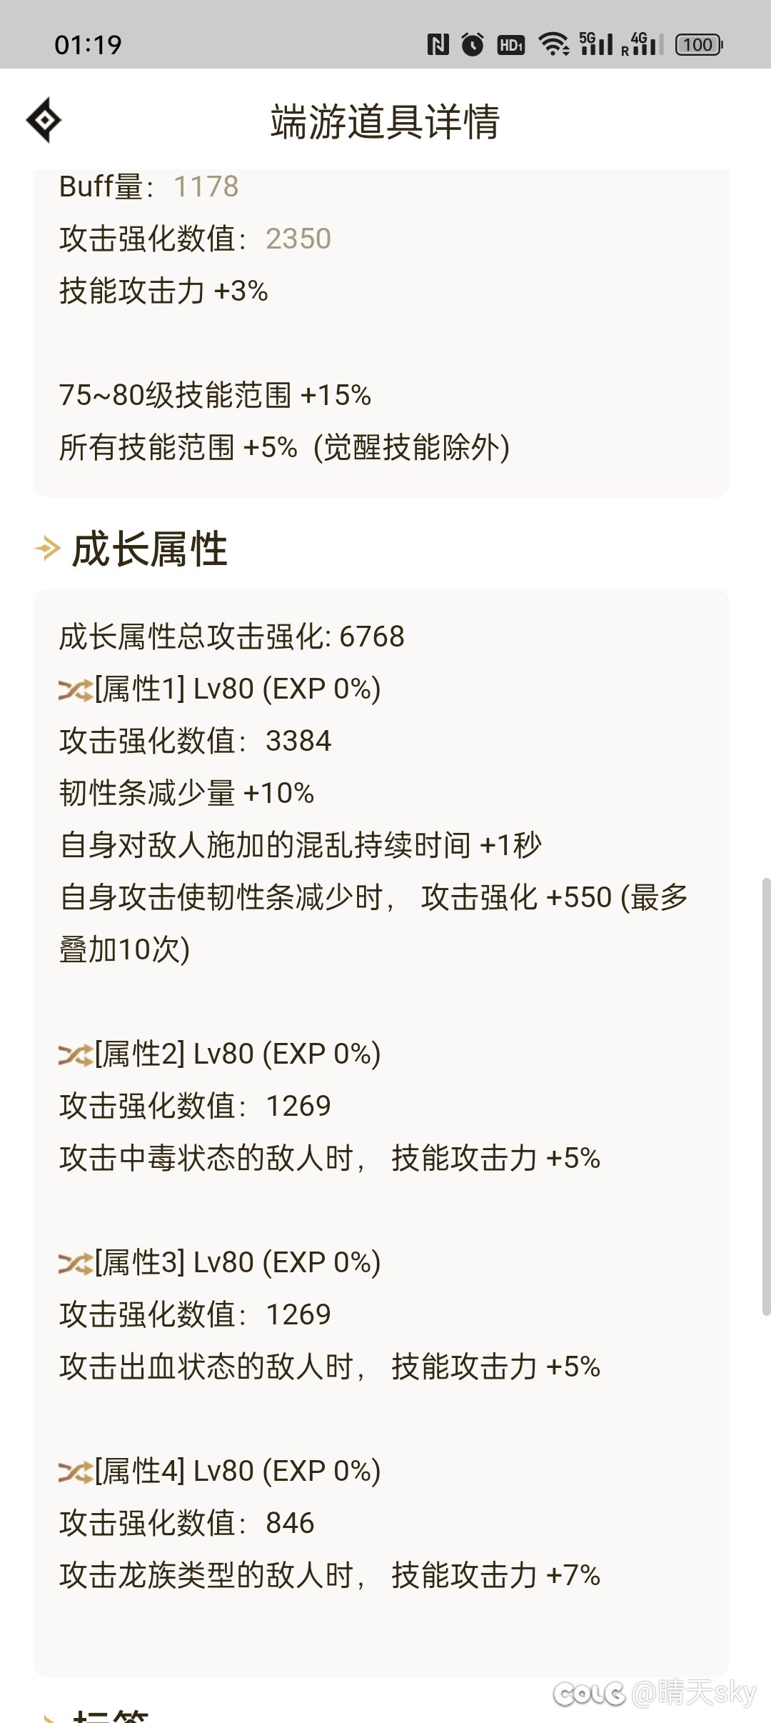Tap the HD call status icon
The width and height of the screenshot is (771, 1723).
511,45
